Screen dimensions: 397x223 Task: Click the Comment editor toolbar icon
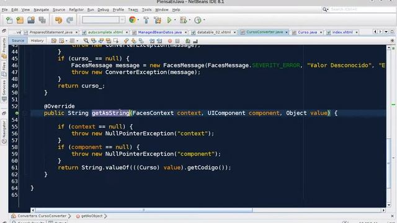tap(187, 41)
